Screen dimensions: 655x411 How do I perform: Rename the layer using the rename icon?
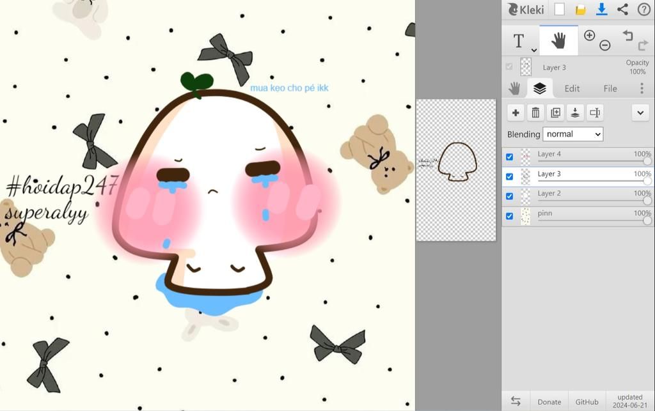pyautogui.click(x=595, y=113)
